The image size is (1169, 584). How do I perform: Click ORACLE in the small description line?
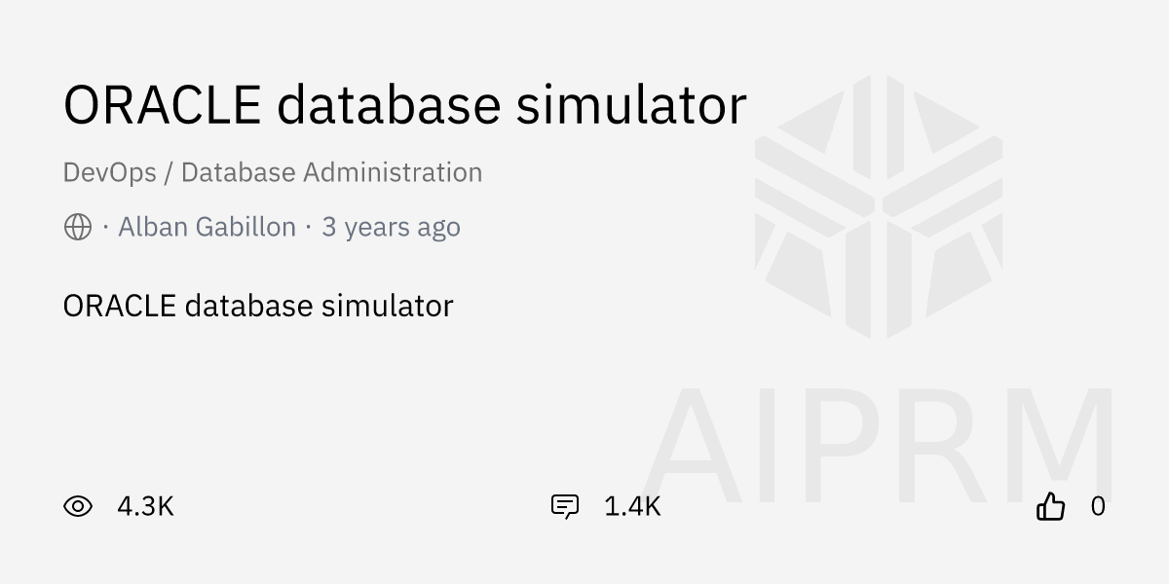click(119, 306)
